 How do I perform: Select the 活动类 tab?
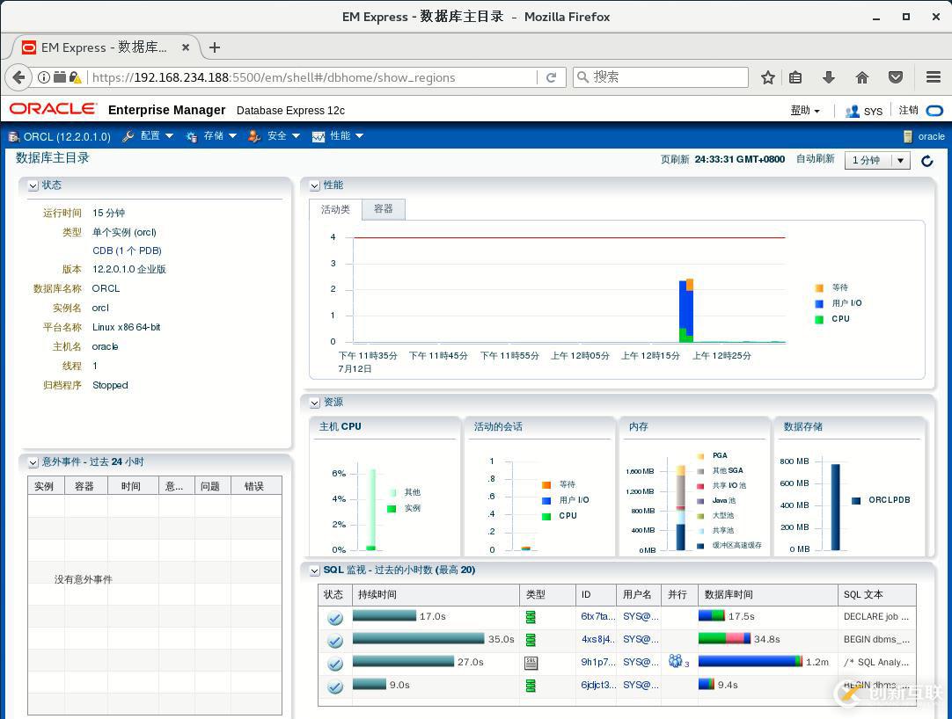click(x=335, y=209)
